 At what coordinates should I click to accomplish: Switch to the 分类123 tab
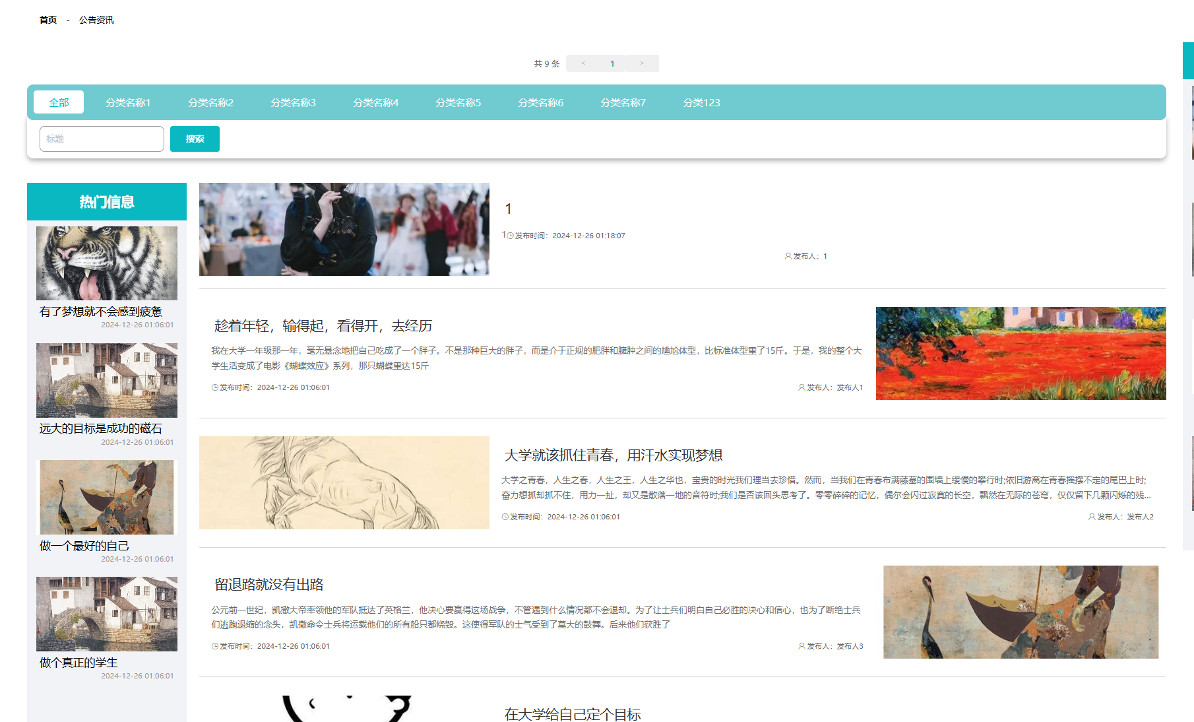tap(701, 102)
